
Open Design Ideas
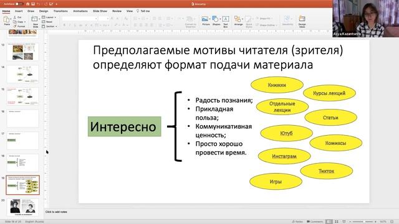302,22
